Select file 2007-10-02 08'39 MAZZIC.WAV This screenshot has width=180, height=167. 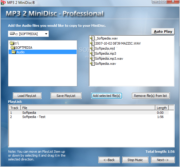pos(118,43)
